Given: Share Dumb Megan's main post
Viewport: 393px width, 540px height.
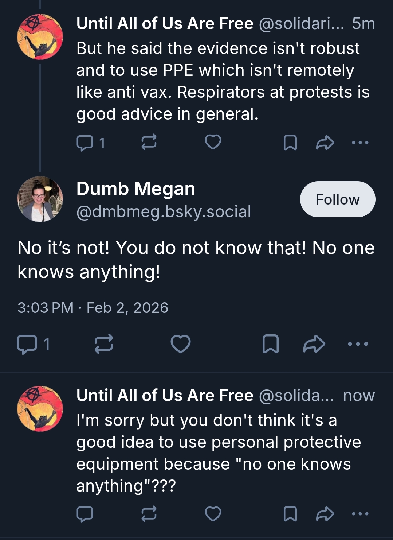Looking at the screenshot, I should click(314, 344).
